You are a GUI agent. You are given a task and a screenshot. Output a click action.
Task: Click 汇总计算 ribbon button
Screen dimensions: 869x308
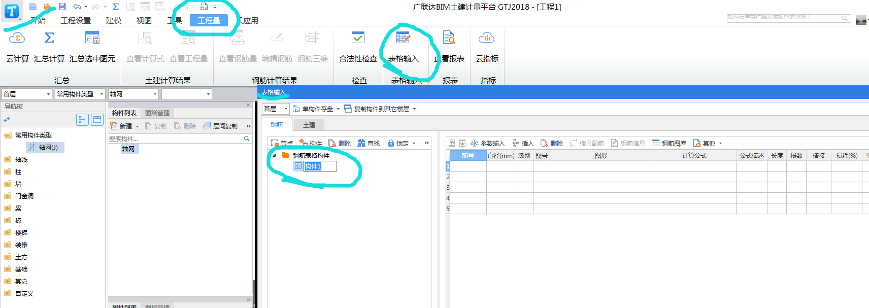coord(49,47)
